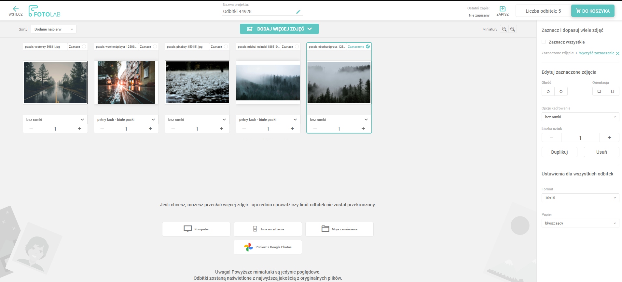Image resolution: width=622 pixels, height=282 pixels.
Task: Zoom out thumbnails with the minus magnifier
Action: coord(504,29)
